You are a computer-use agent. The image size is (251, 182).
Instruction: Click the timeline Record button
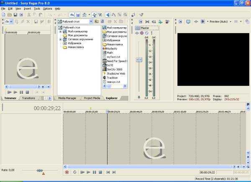click(67, 172)
